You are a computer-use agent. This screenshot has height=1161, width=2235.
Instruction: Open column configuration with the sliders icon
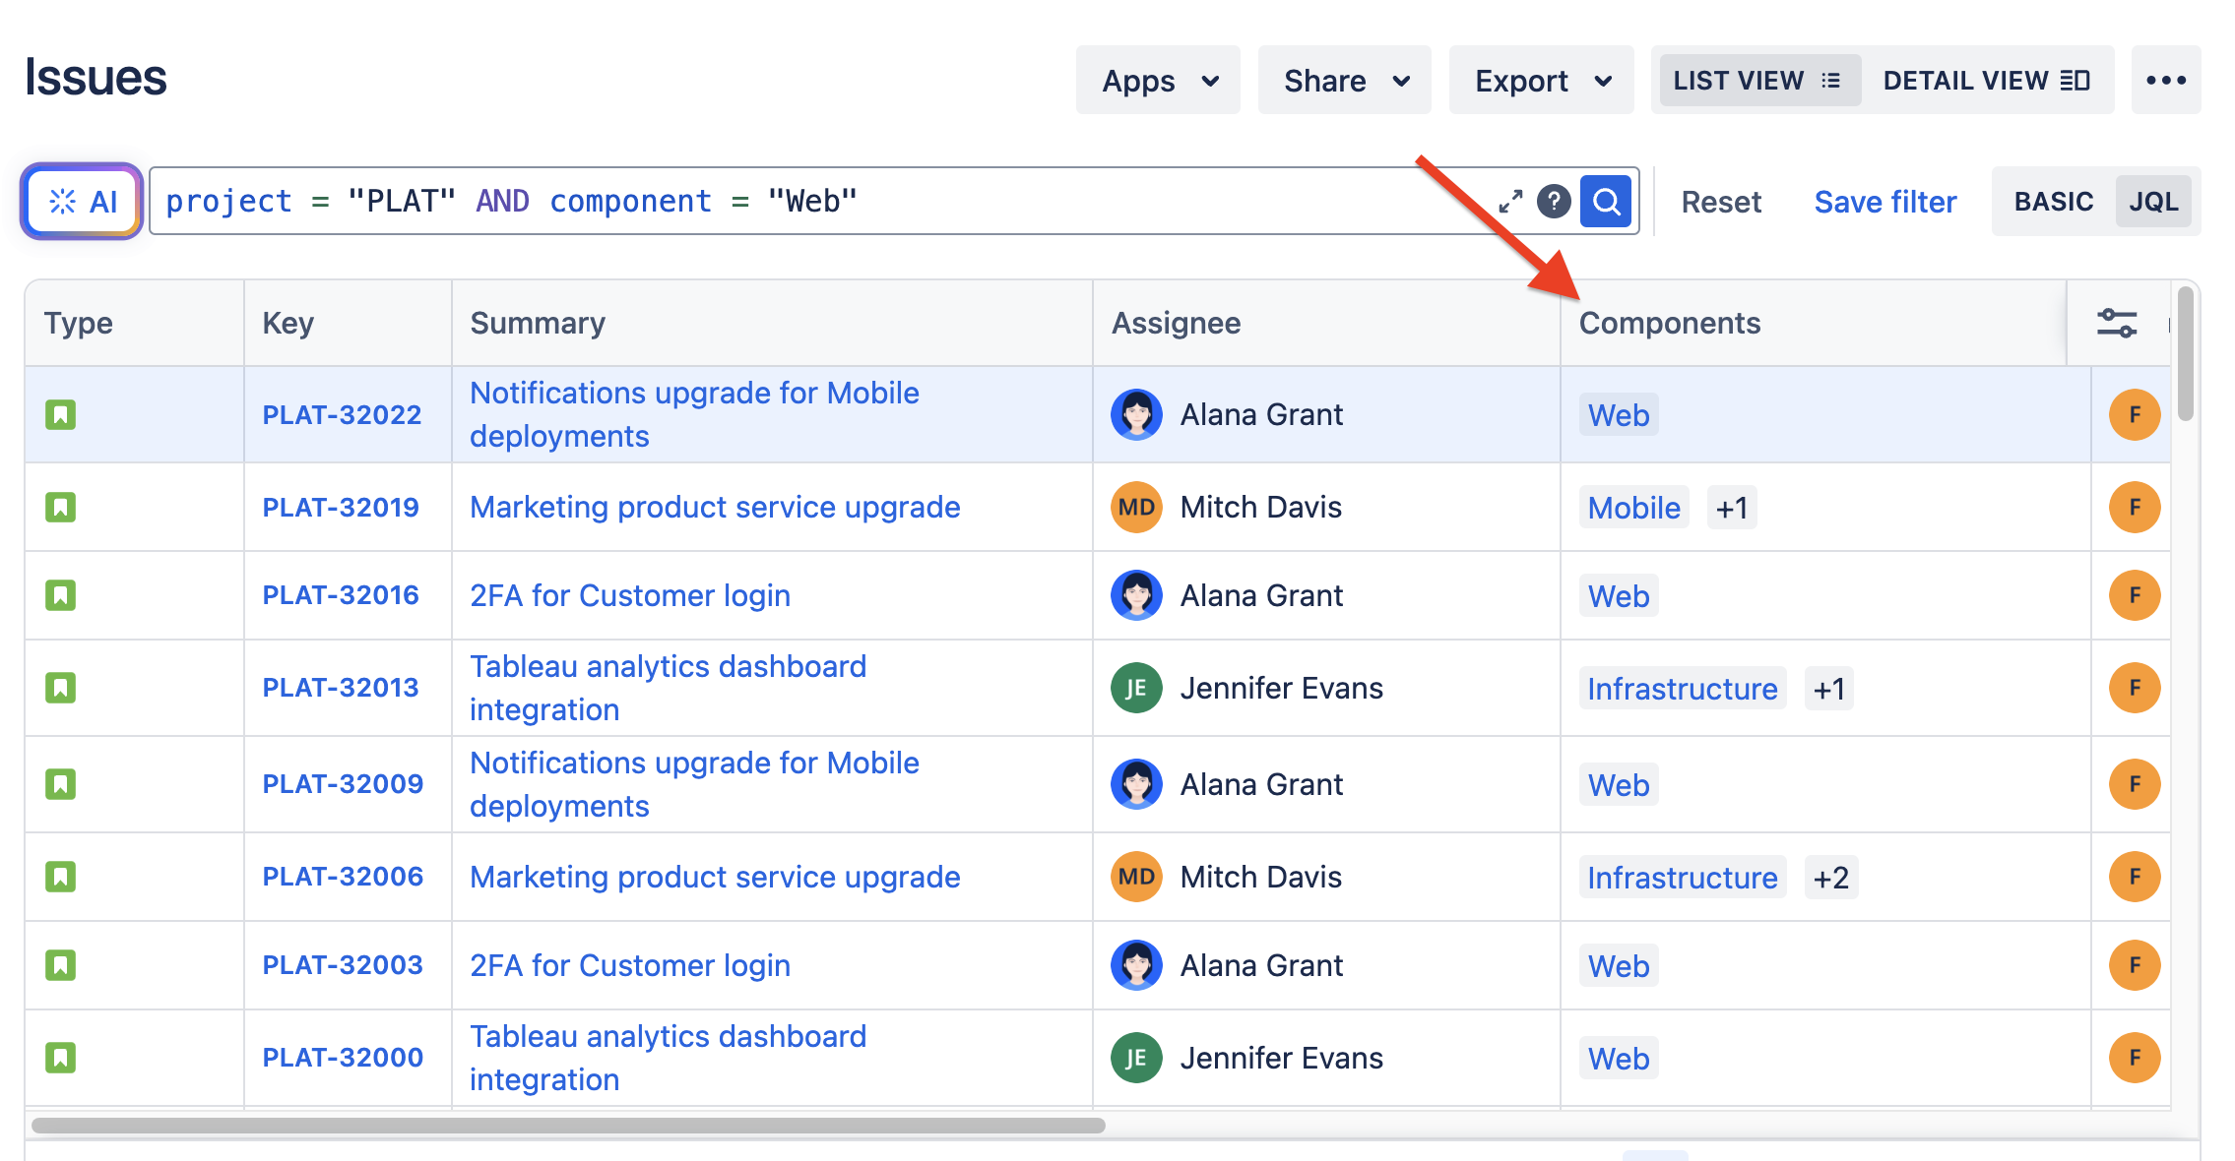2118,322
